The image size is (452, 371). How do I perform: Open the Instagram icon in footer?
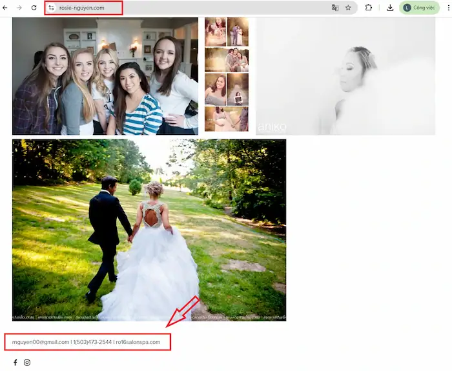27,363
